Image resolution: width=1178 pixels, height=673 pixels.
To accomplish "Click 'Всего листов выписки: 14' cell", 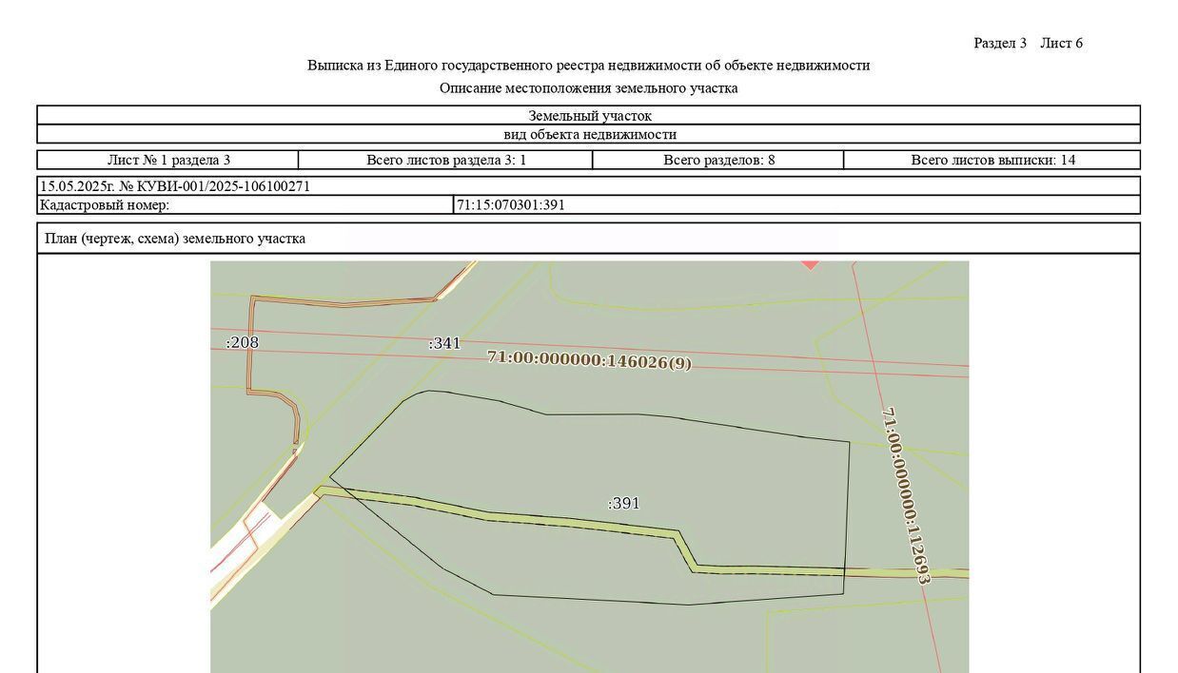I will click(992, 160).
